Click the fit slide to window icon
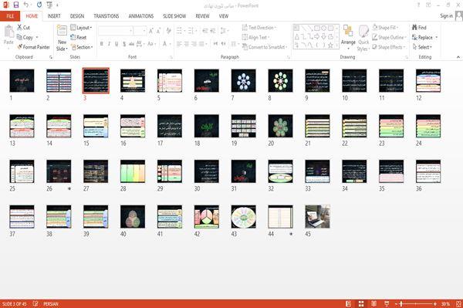This screenshot has width=463, height=308. [x=458, y=303]
